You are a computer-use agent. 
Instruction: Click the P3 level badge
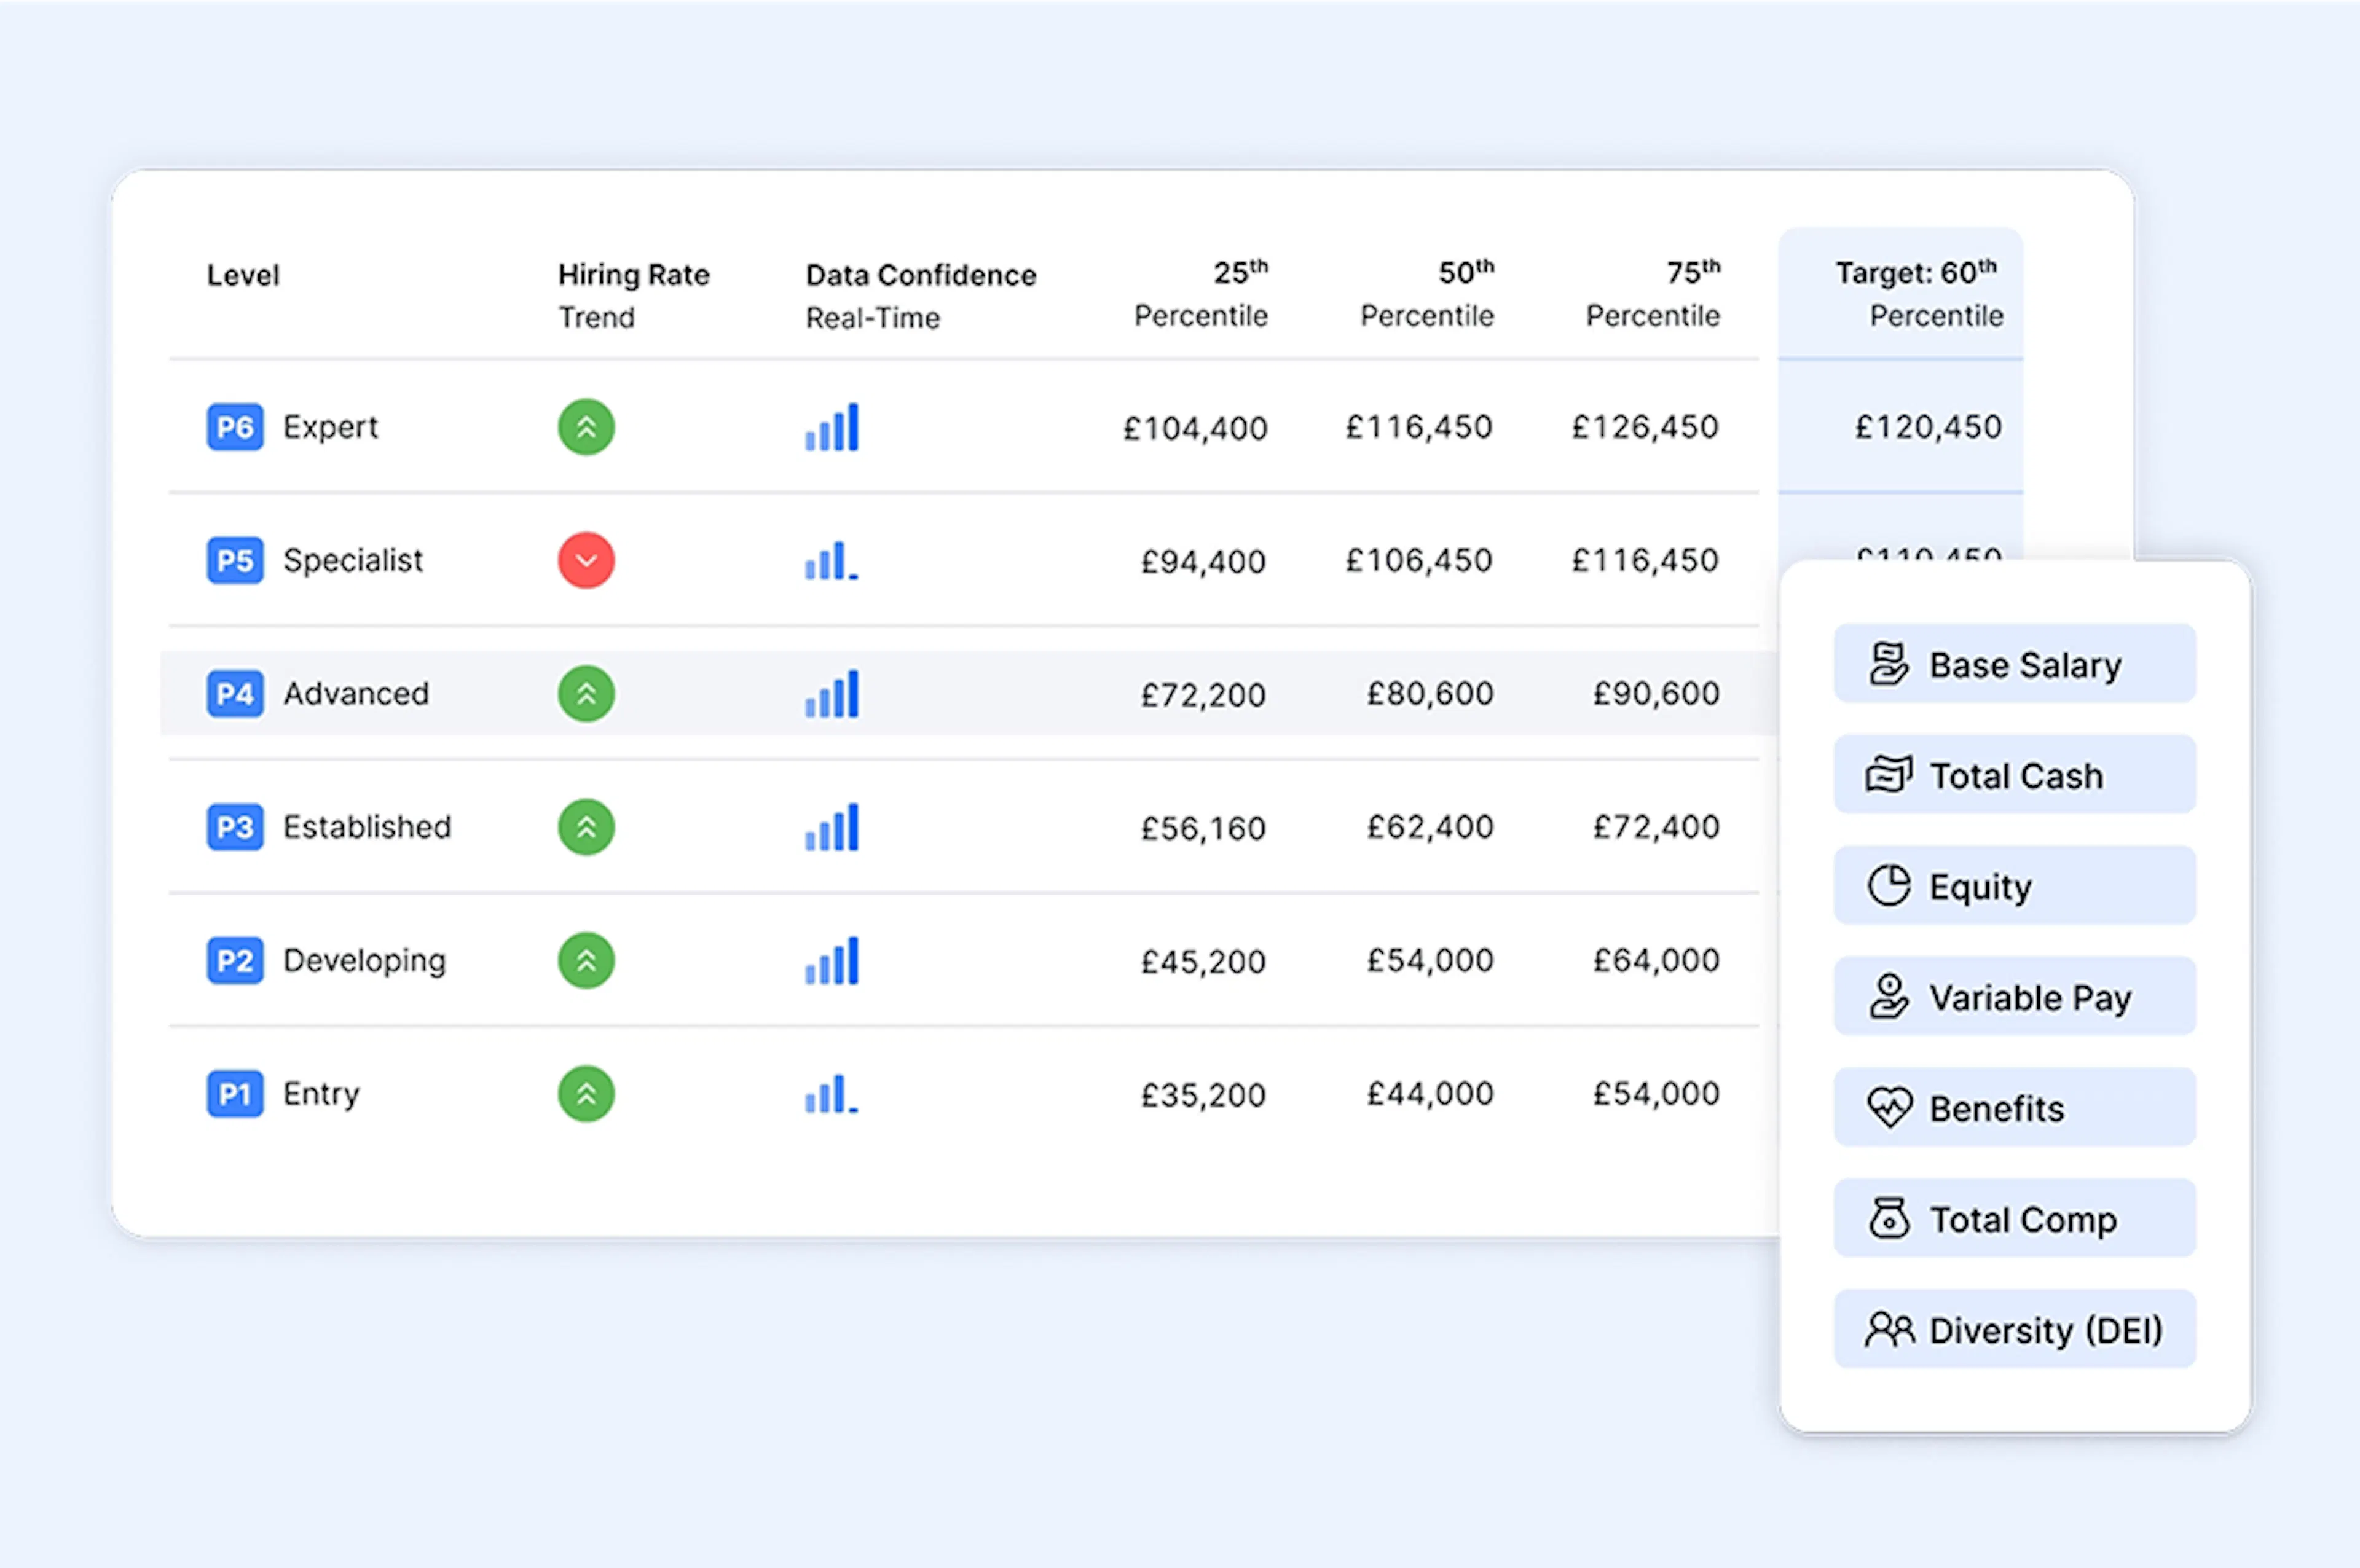(x=235, y=827)
